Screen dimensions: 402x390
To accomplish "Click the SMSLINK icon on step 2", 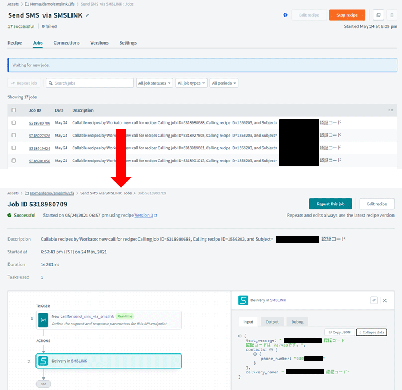I will click(43, 361).
